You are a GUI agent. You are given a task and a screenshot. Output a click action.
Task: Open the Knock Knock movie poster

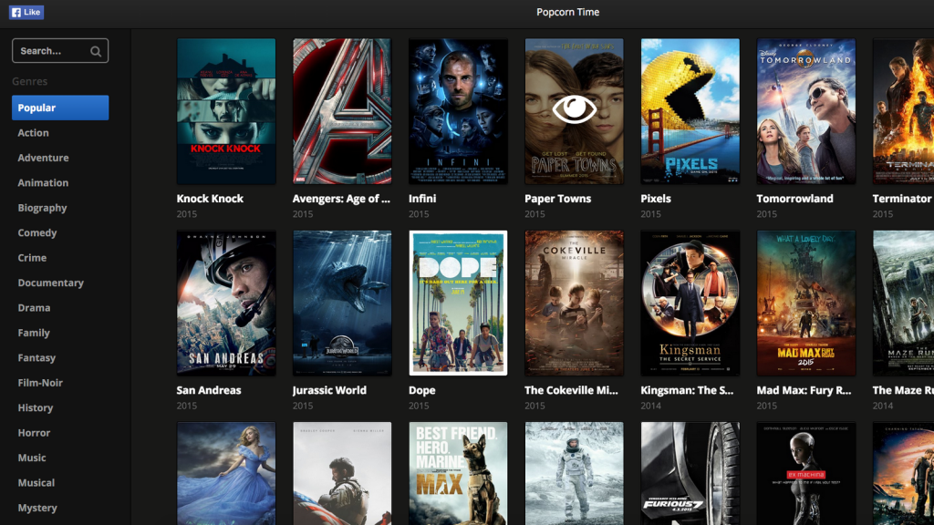click(x=225, y=111)
